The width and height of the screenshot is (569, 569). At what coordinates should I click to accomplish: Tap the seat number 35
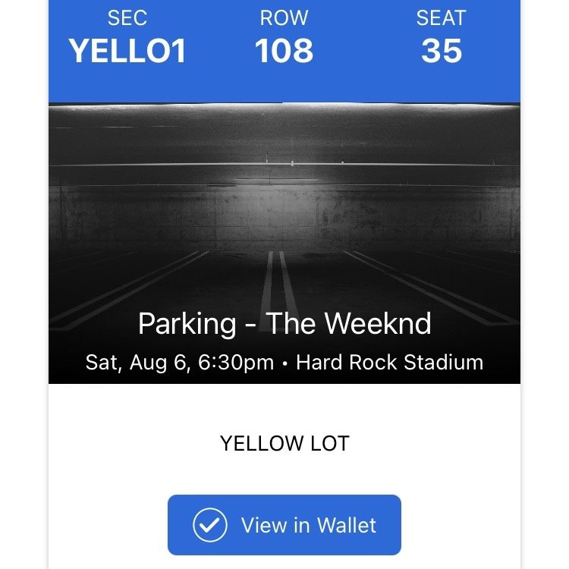[x=442, y=50]
